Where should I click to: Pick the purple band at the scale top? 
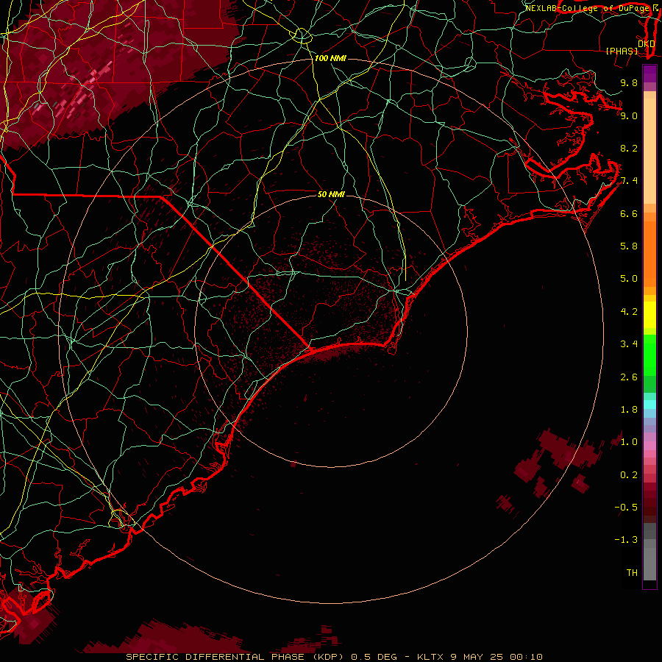[x=649, y=74]
